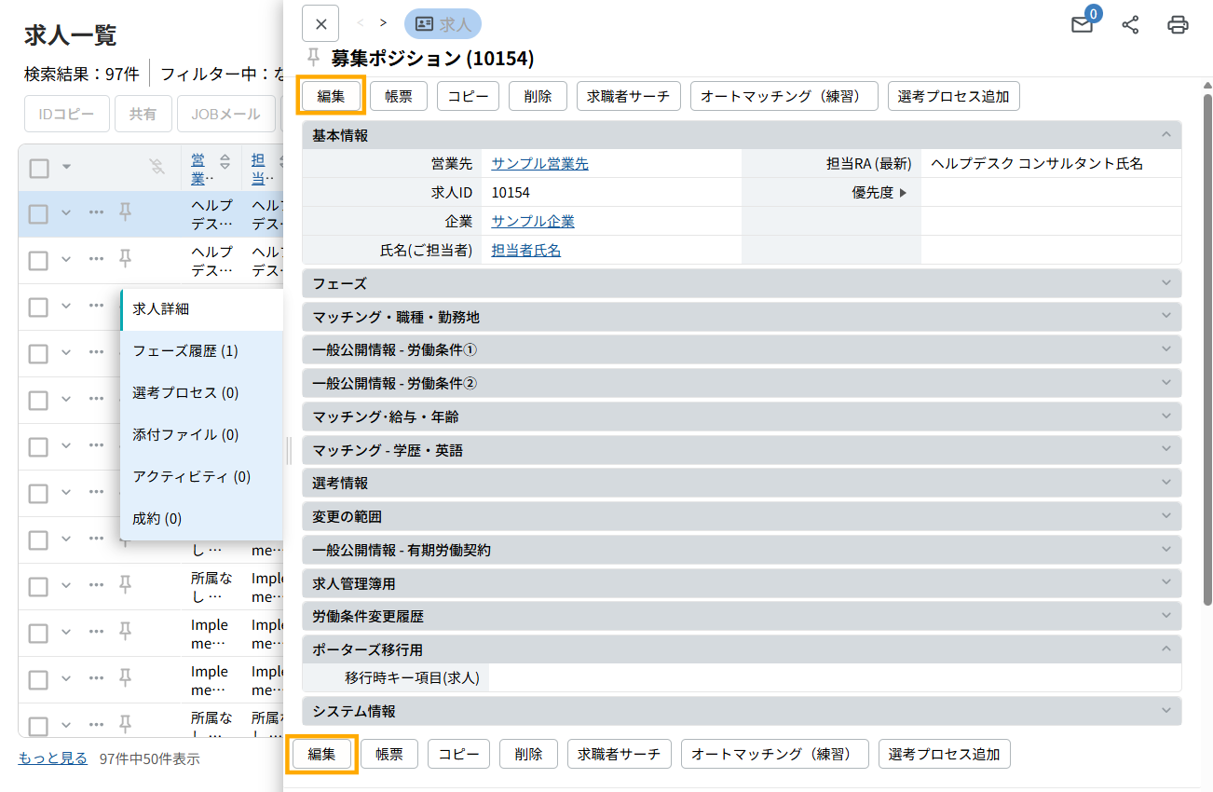The image size is (1213, 792).
Task: Select 添付ファイル (0) in the side menu
Action: pyautogui.click(x=185, y=434)
